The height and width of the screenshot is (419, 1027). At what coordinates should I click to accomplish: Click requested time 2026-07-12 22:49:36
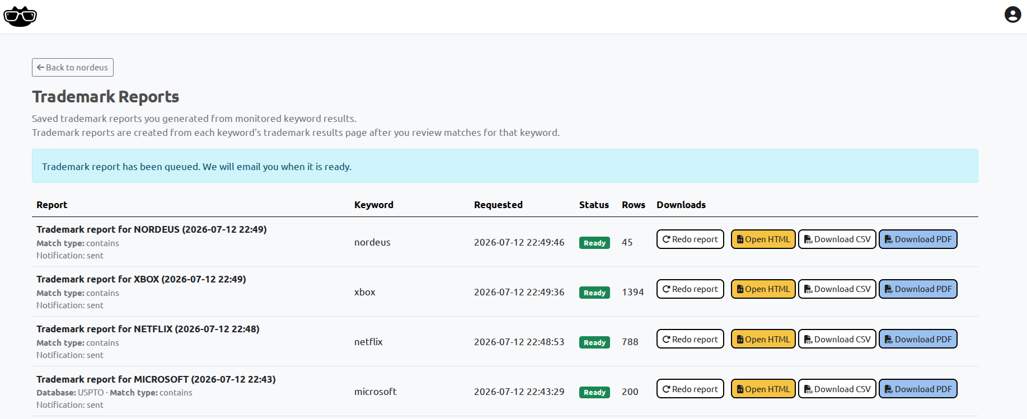click(x=519, y=292)
